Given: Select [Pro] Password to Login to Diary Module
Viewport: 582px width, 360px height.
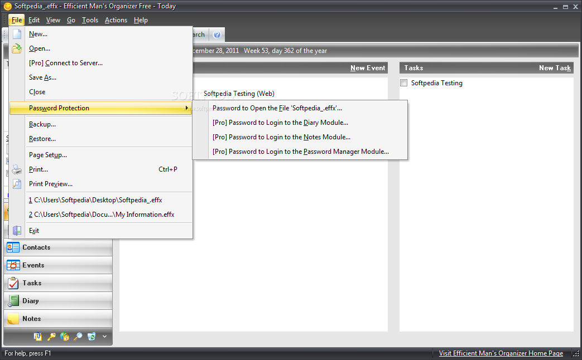Looking at the screenshot, I should click(x=300, y=123).
